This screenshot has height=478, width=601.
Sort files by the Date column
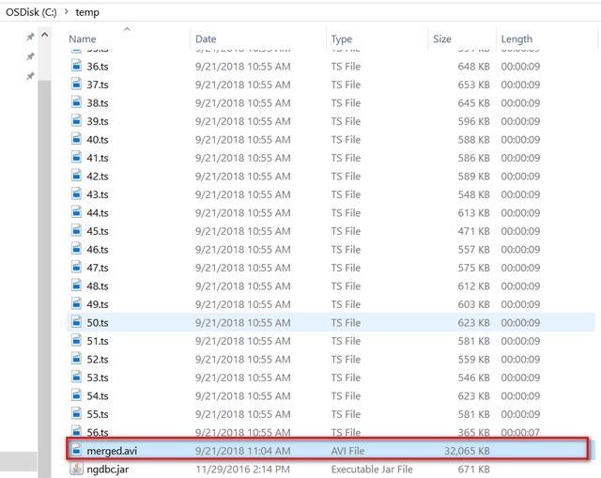[x=206, y=39]
